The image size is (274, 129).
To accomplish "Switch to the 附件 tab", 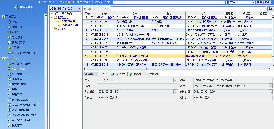I will (x=103, y=74).
